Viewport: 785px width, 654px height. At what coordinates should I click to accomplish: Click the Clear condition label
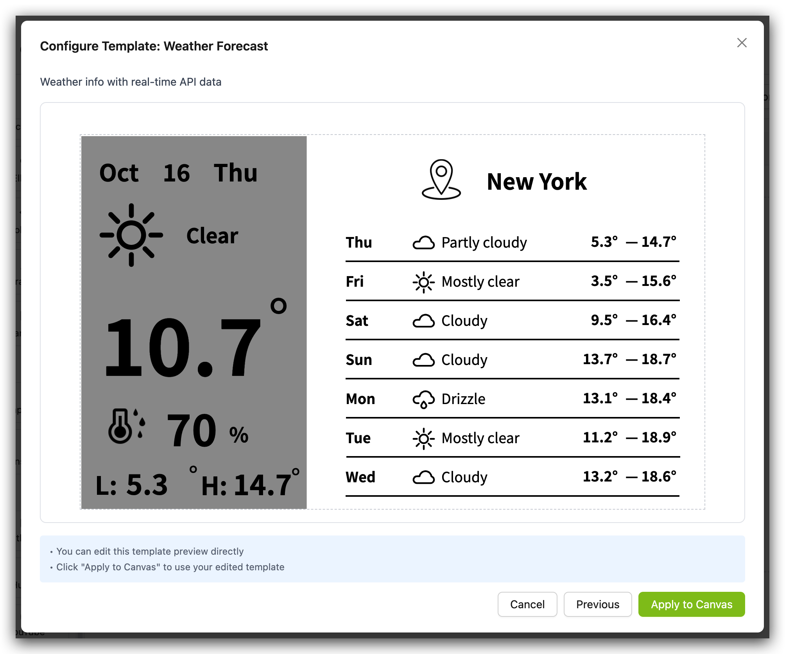212,236
